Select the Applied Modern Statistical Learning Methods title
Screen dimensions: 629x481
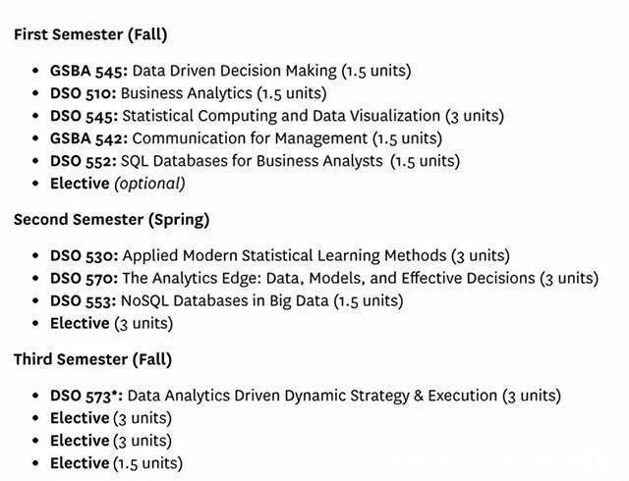coord(284,255)
